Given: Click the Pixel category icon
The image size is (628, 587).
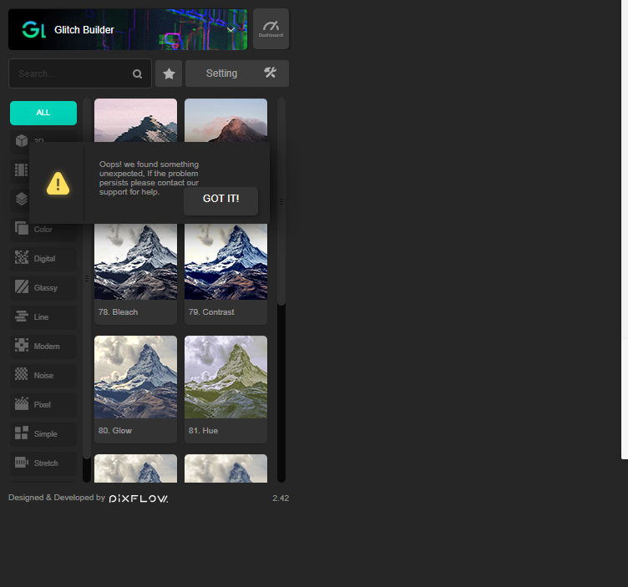Looking at the screenshot, I should click(x=22, y=404).
